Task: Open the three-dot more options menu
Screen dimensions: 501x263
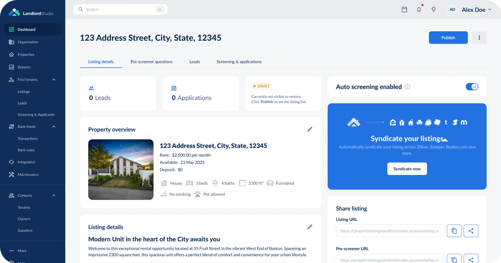Action: click(479, 38)
